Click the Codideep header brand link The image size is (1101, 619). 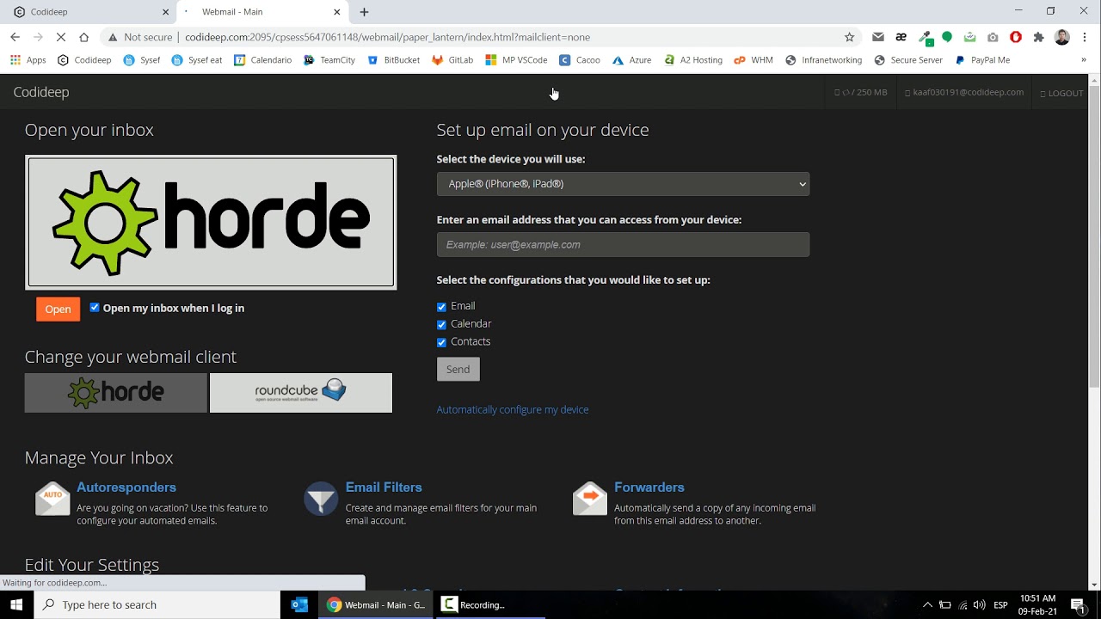(41, 92)
